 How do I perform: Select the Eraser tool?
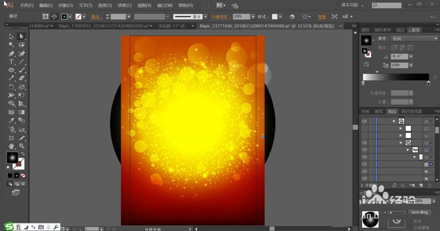[x=21, y=79]
